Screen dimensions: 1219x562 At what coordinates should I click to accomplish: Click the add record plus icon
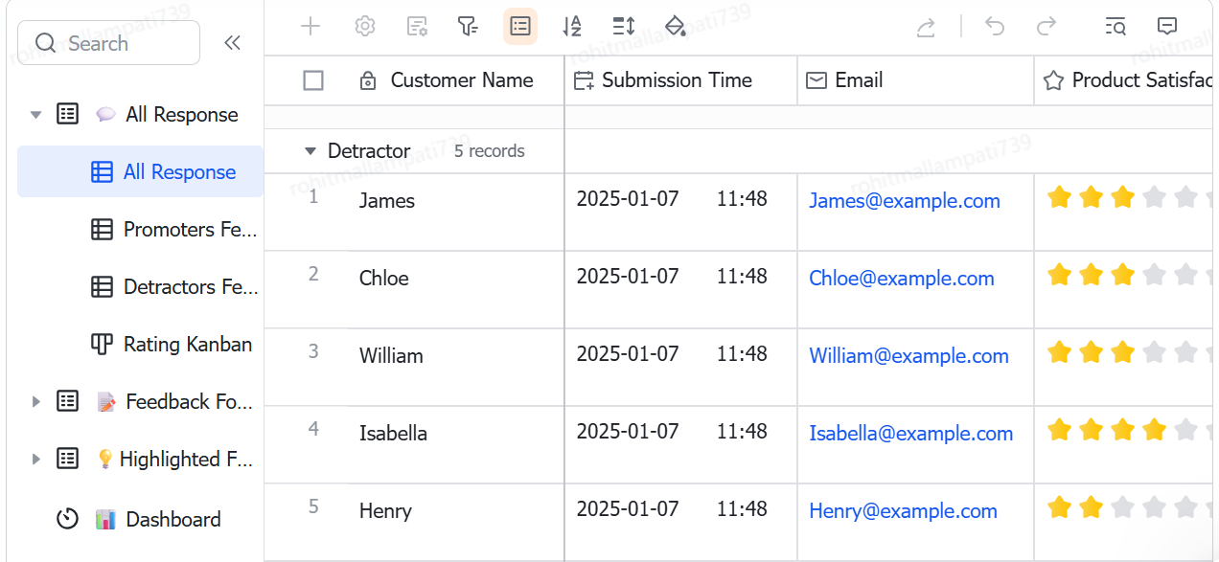tap(310, 27)
